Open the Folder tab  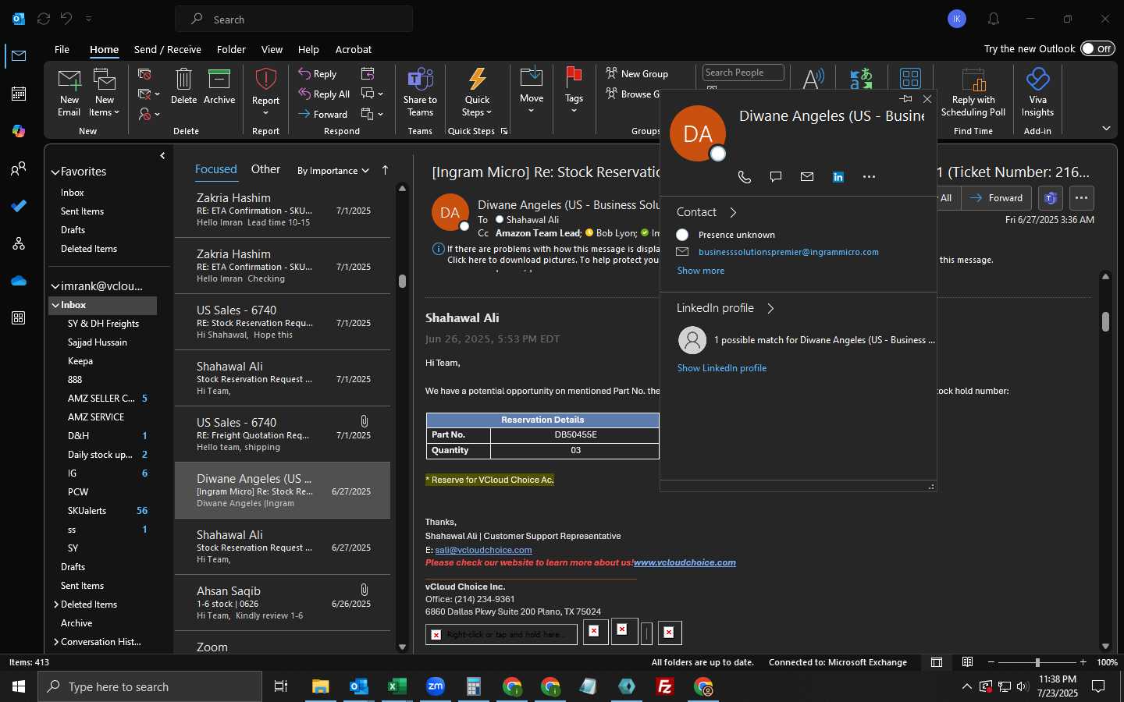tap(231, 49)
